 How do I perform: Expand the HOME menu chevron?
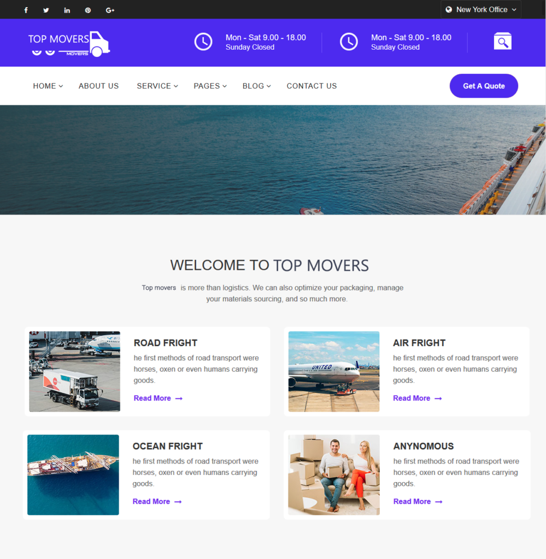click(61, 86)
